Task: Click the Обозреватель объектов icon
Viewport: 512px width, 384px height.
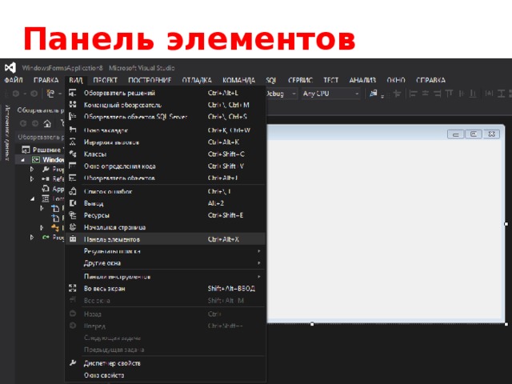Action: [x=73, y=178]
